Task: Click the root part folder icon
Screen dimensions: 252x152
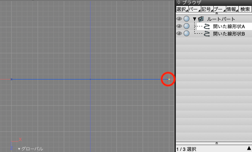Action: [x=201, y=19]
